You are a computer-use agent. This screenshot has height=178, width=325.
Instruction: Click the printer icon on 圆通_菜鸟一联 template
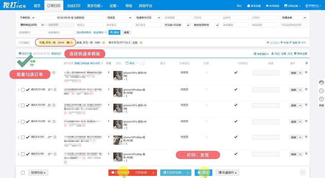coord(103,43)
